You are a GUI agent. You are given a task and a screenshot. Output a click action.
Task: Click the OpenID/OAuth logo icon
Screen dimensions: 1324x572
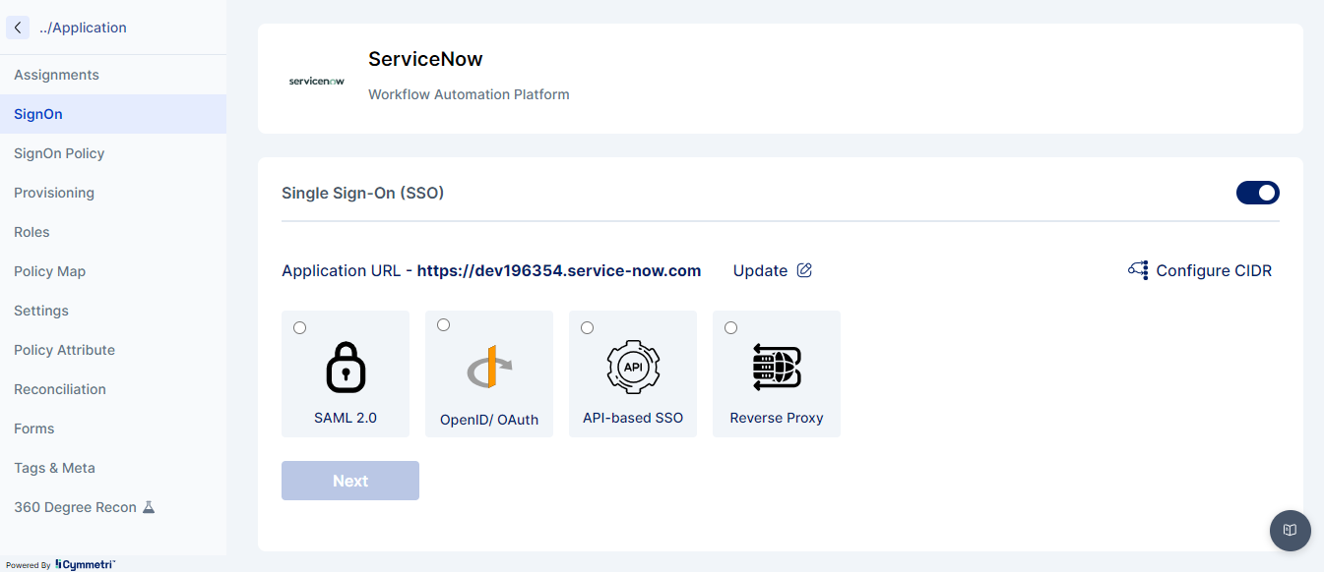(489, 368)
